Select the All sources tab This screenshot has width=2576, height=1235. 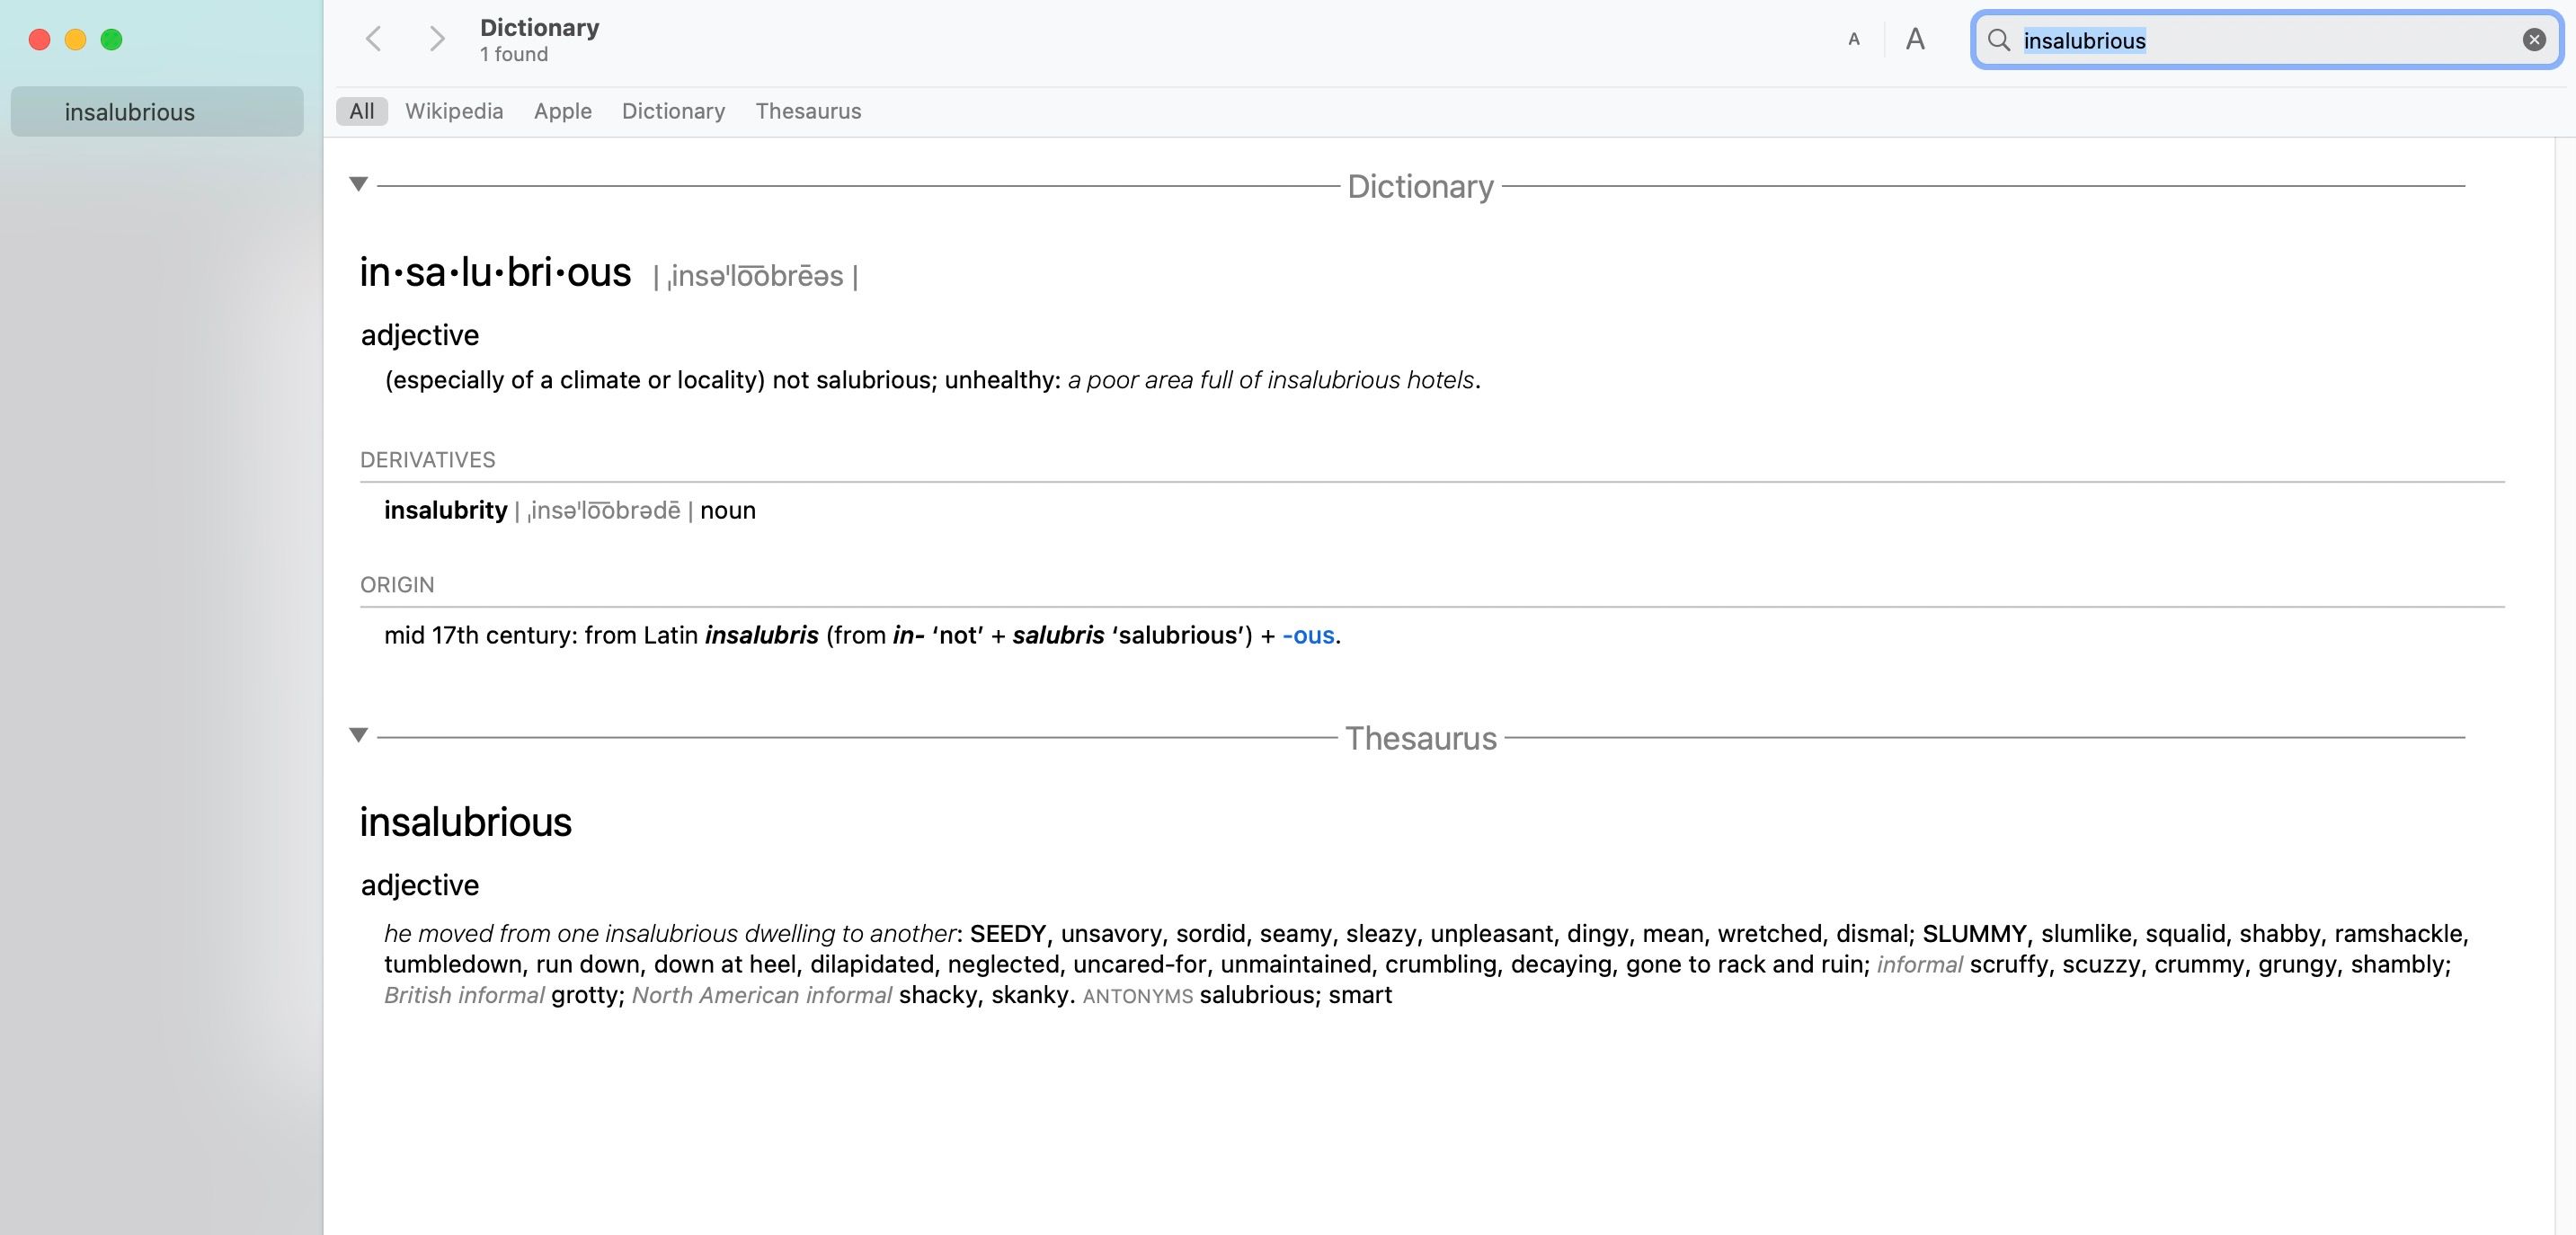pyautogui.click(x=362, y=111)
